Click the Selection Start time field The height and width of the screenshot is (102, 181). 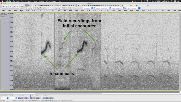point(23,98)
